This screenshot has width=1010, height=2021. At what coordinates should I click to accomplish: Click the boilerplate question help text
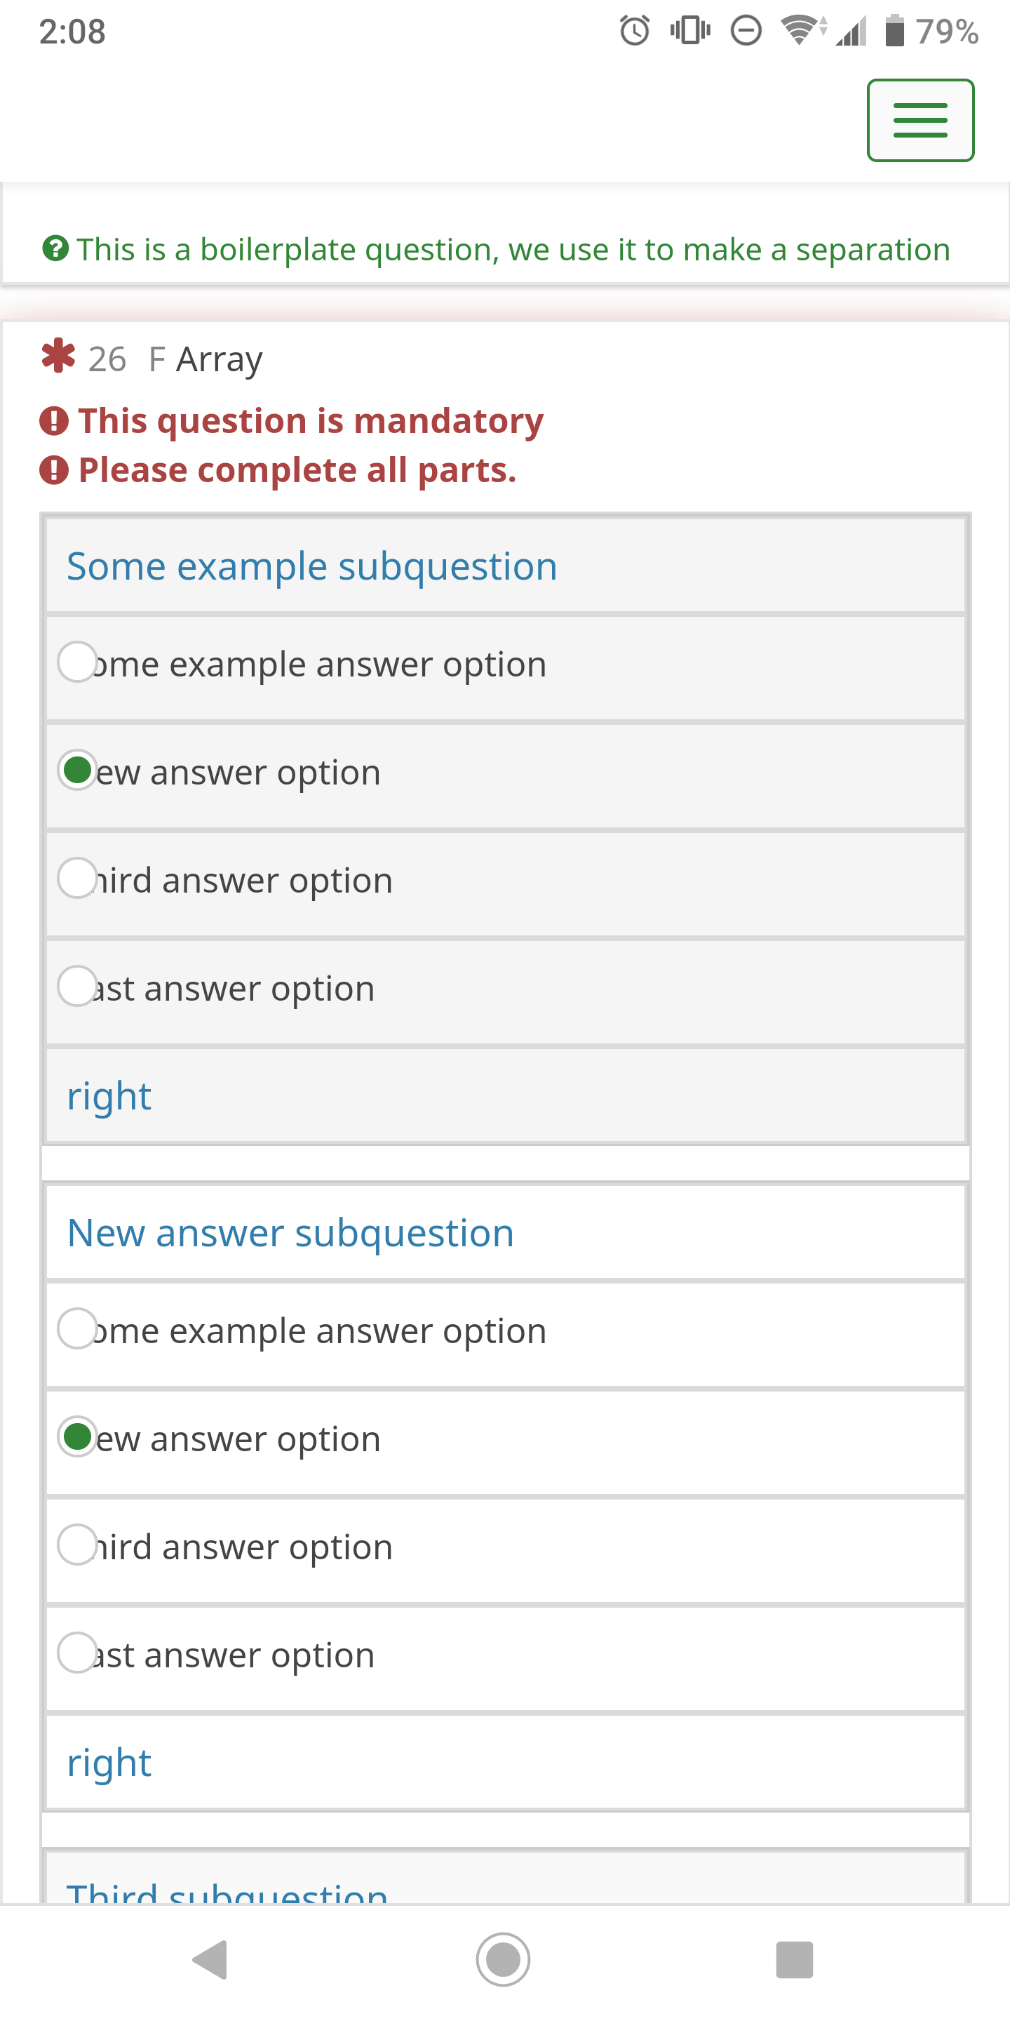tap(513, 250)
